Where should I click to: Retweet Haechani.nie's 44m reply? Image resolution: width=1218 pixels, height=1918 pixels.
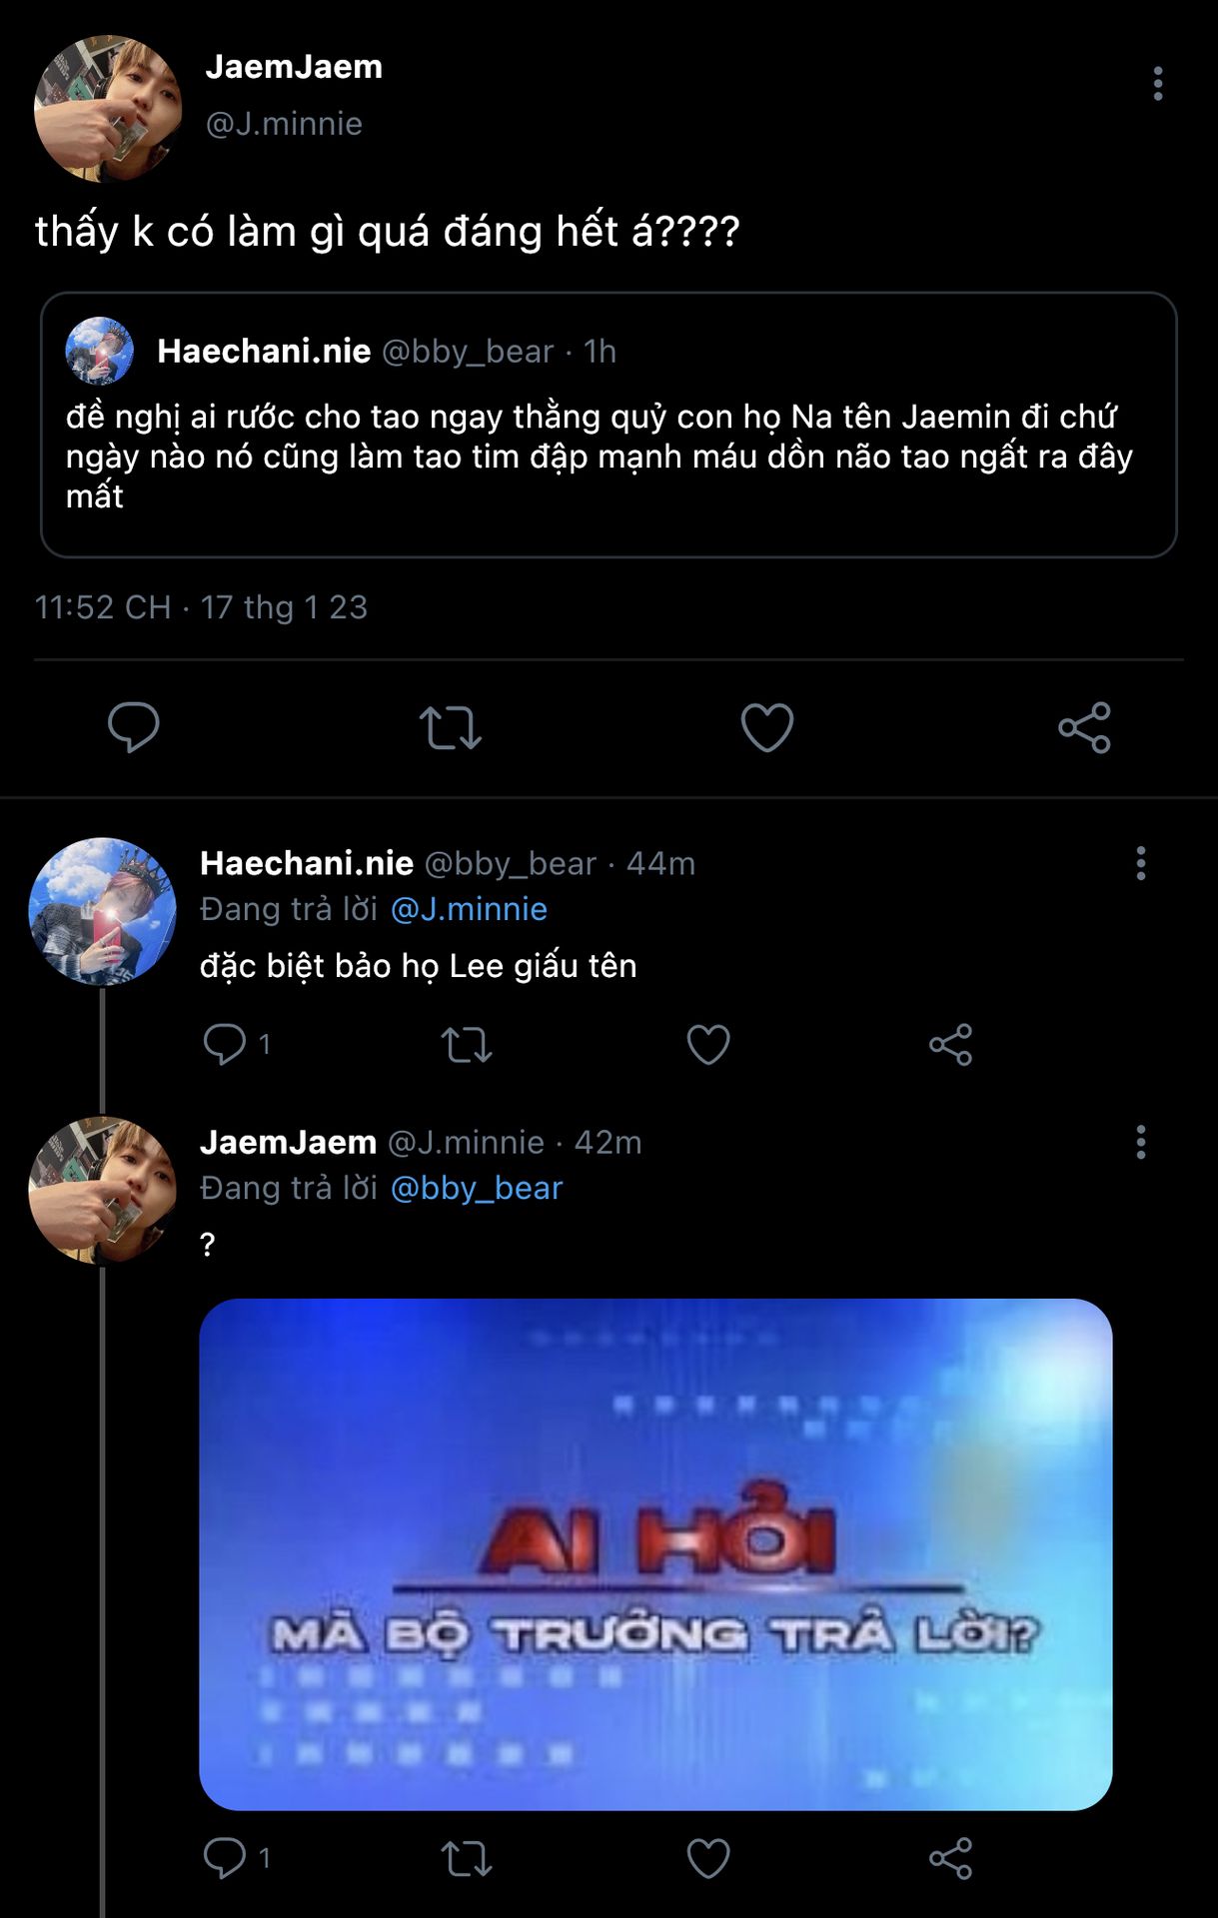pyautogui.click(x=467, y=1045)
